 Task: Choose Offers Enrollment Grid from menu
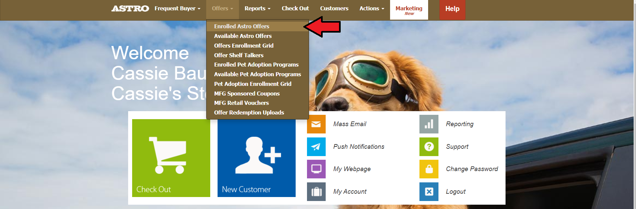pyautogui.click(x=244, y=46)
